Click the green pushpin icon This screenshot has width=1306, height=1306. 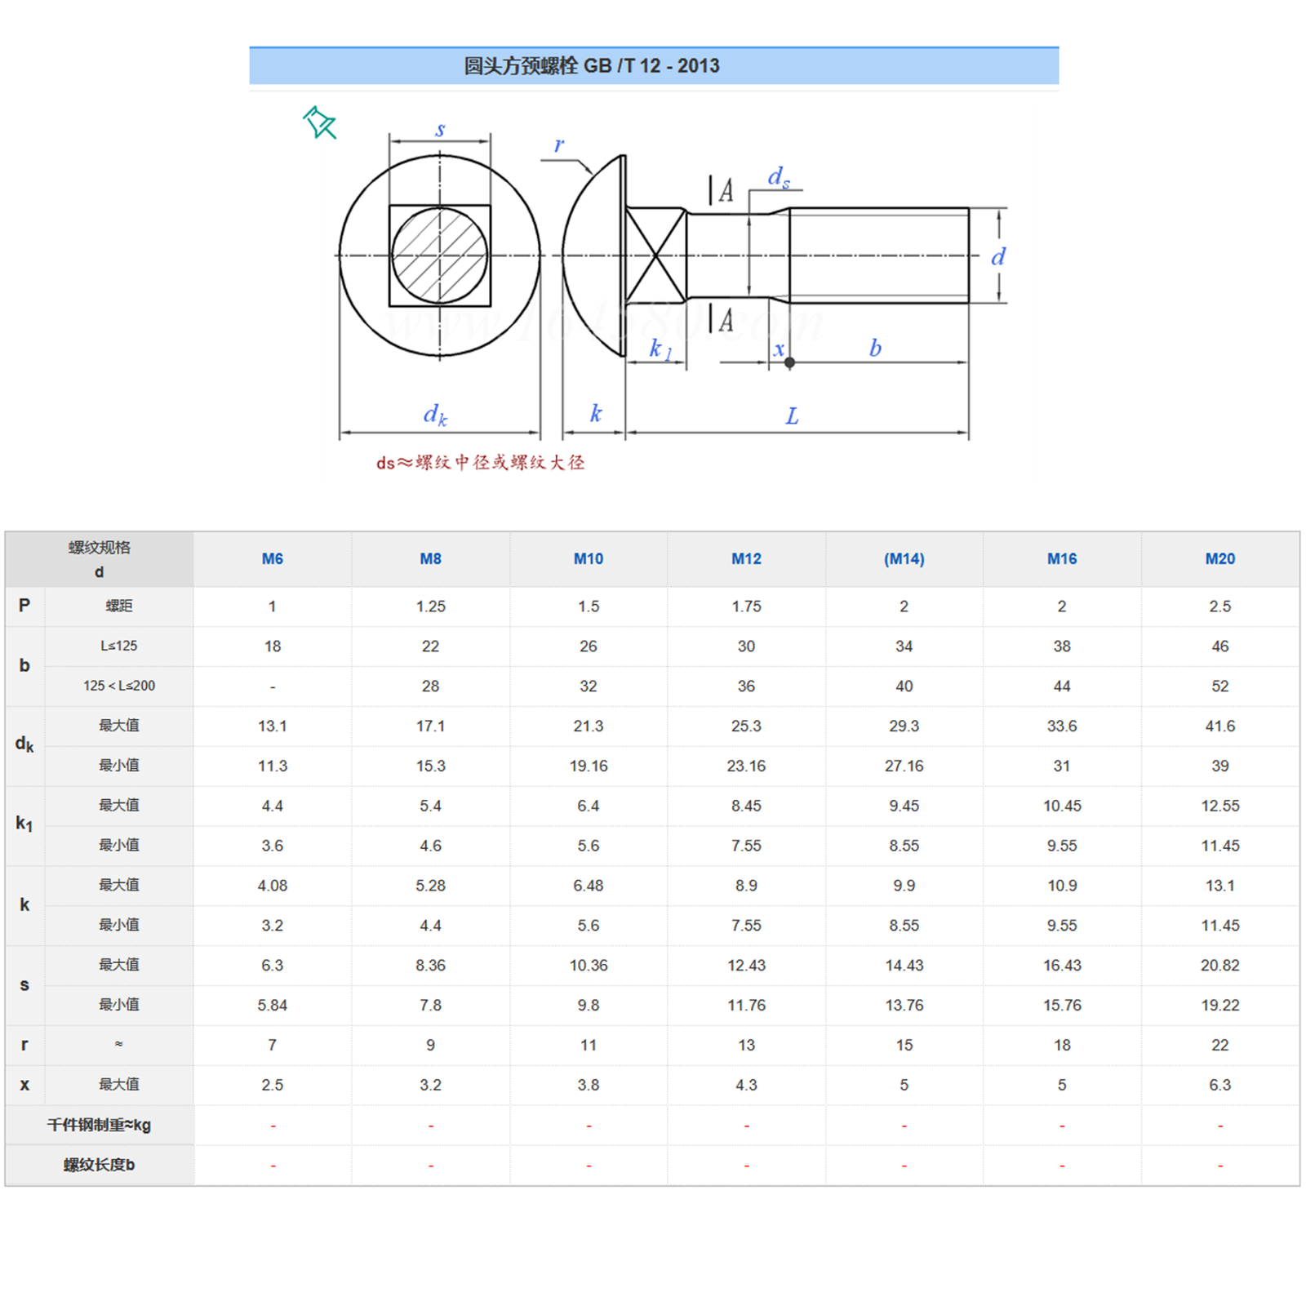(x=319, y=122)
